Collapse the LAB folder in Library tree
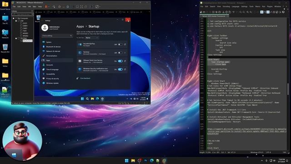This screenshot has height=164, width=291. point(16,21)
